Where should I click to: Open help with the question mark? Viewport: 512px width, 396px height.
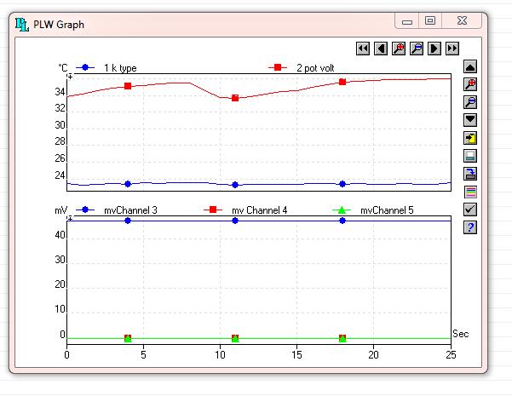470,227
